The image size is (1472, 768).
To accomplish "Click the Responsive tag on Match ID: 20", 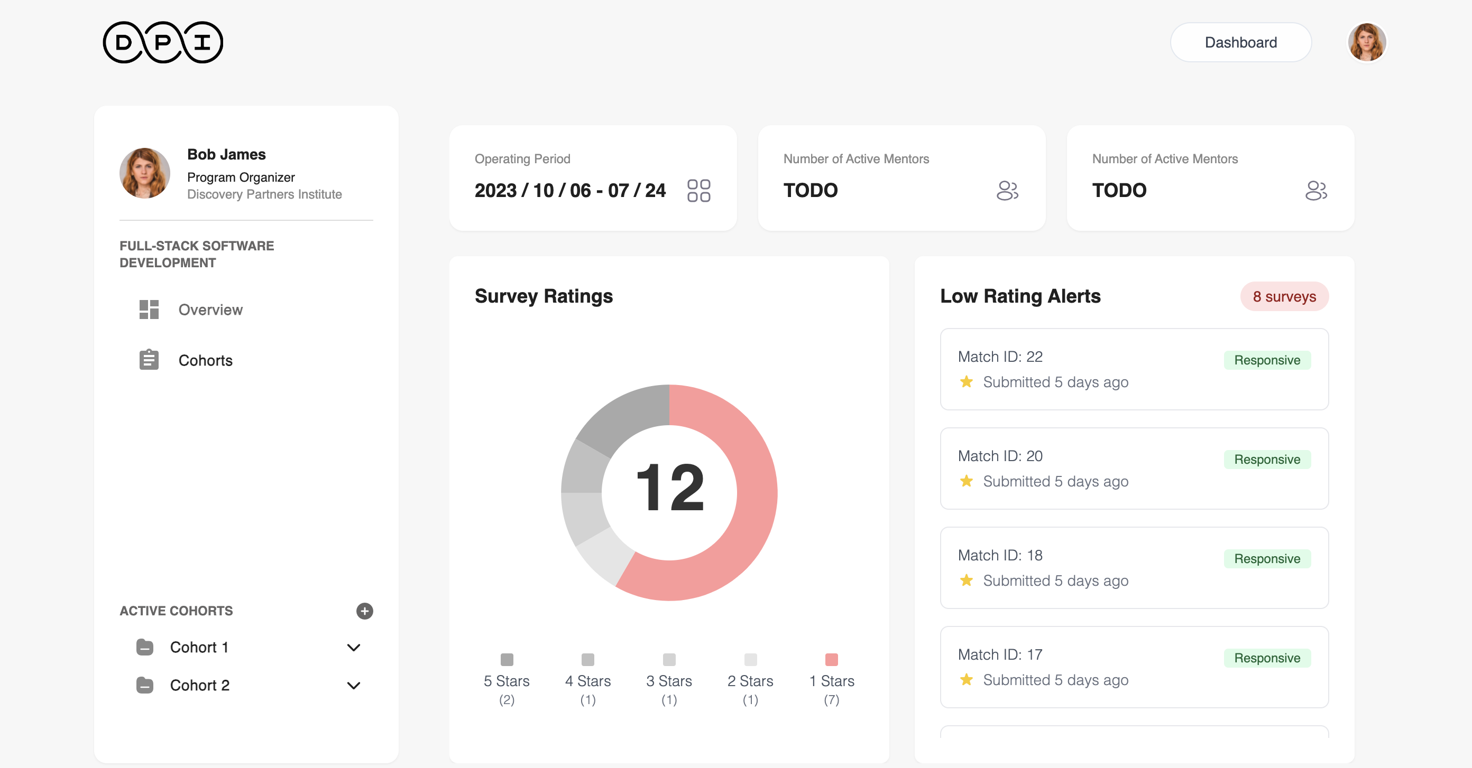I will (x=1267, y=459).
